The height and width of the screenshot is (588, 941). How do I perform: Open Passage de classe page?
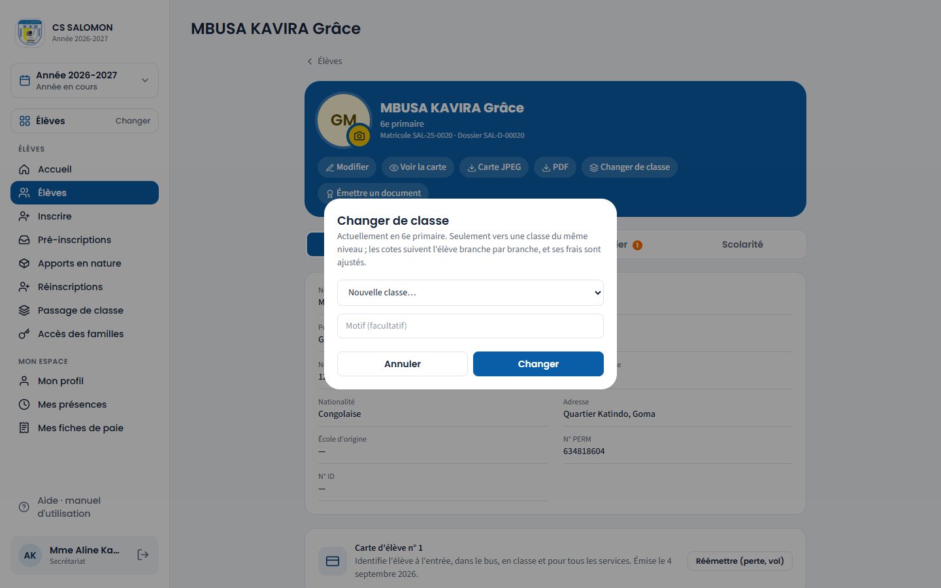(x=84, y=310)
